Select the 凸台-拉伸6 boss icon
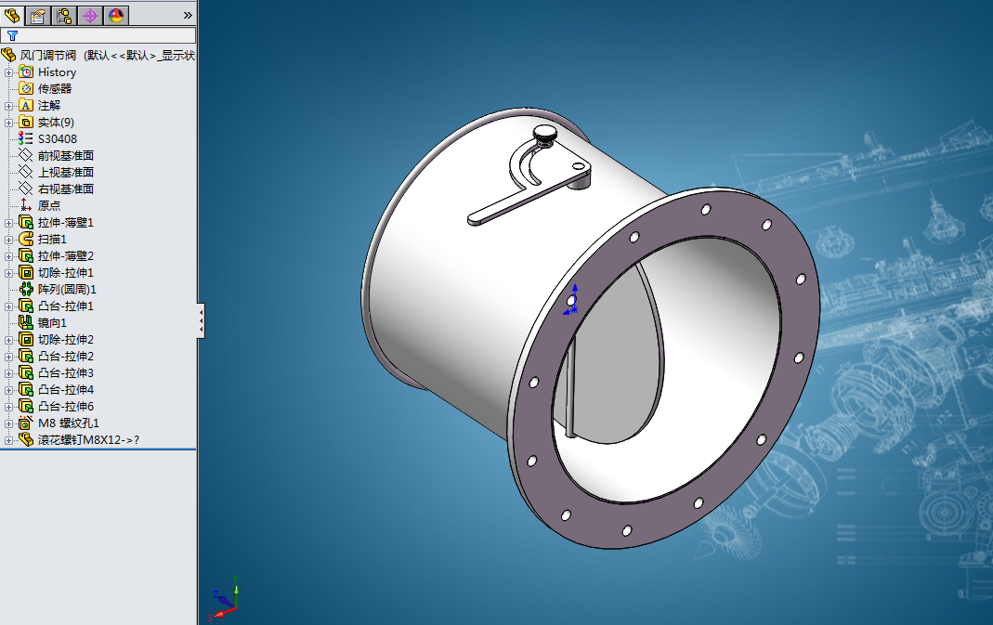 (26, 406)
